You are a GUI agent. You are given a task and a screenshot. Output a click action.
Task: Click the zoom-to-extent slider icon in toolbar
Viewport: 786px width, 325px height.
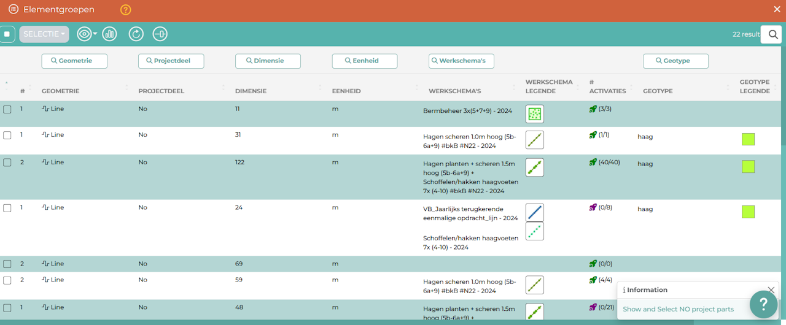[160, 34]
